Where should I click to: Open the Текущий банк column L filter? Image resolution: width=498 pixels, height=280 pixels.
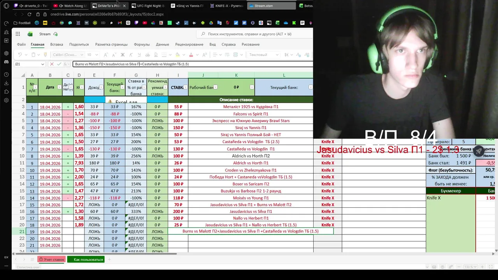(310, 87)
